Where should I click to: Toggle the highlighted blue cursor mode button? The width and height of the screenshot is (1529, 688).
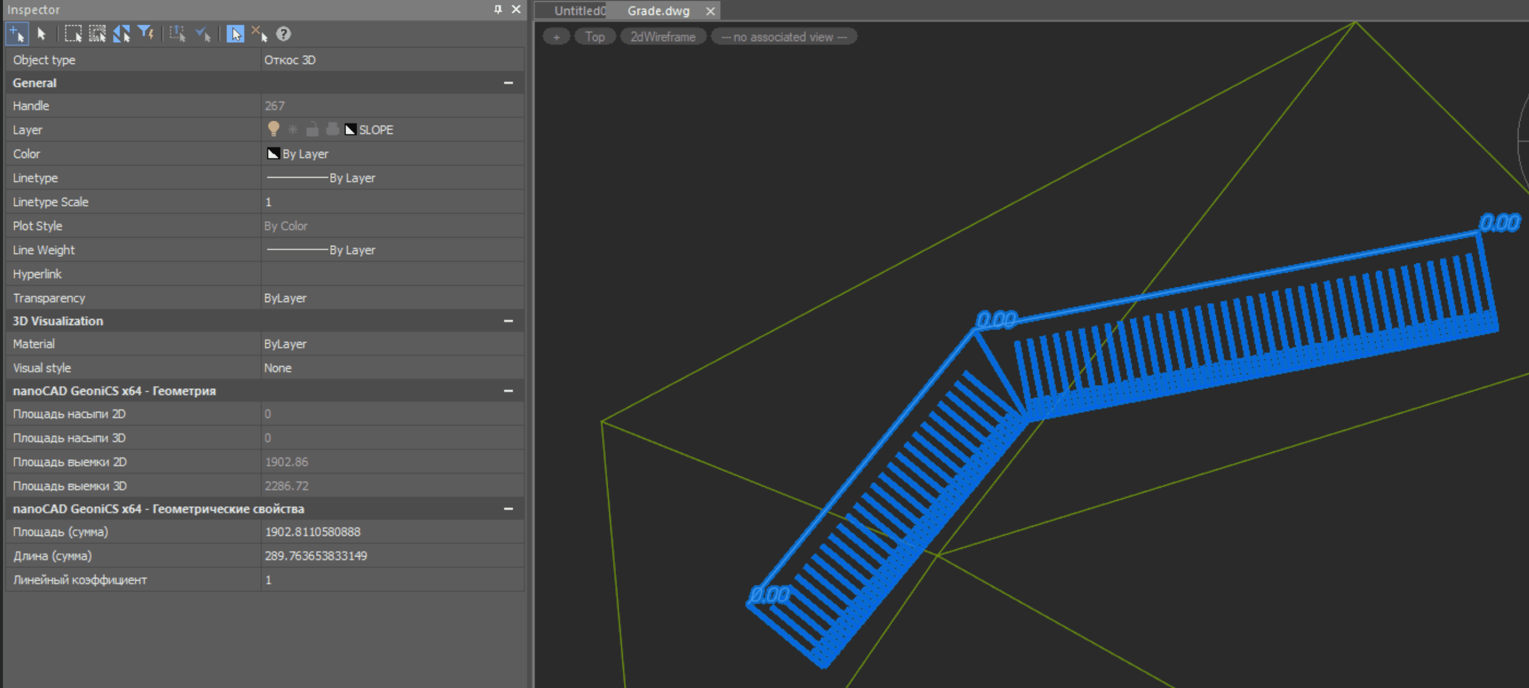[235, 34]
